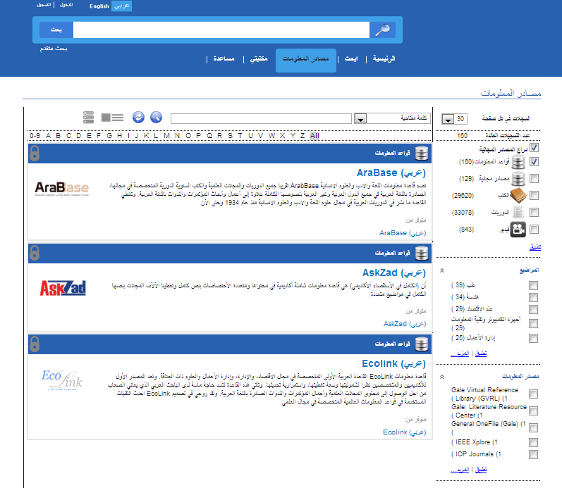Open the information sources tab
This screenshot has width=562, height=488.
pyautogui.click(x=306, y=61)
